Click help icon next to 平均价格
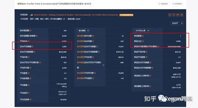 [x=29, y=57]
